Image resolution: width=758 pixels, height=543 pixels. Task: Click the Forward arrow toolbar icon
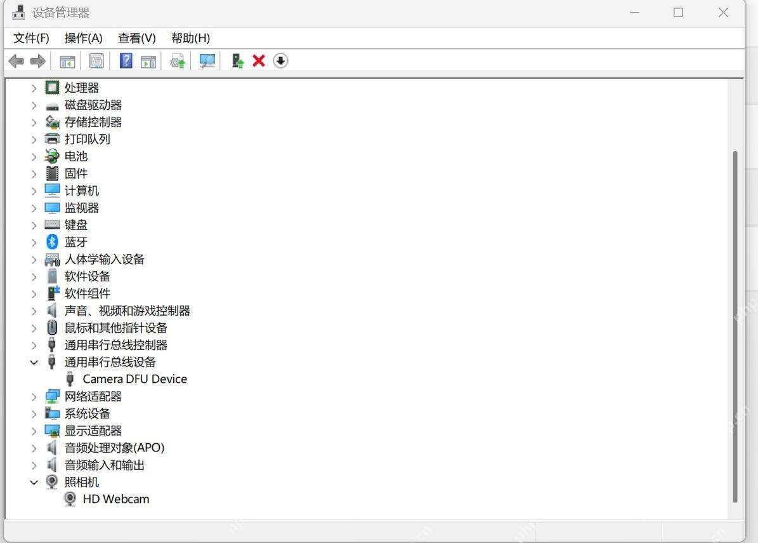tap(37, 61)
